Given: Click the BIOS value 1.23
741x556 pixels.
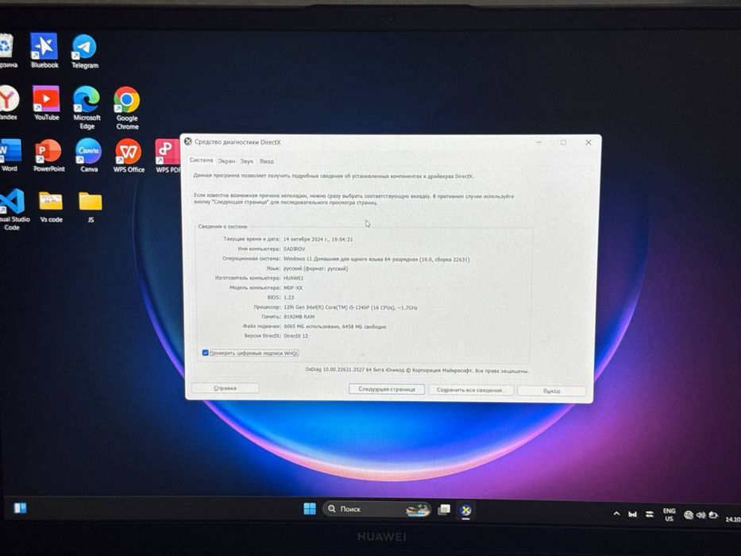Looking at the screenshot, I should coord(289,297).
